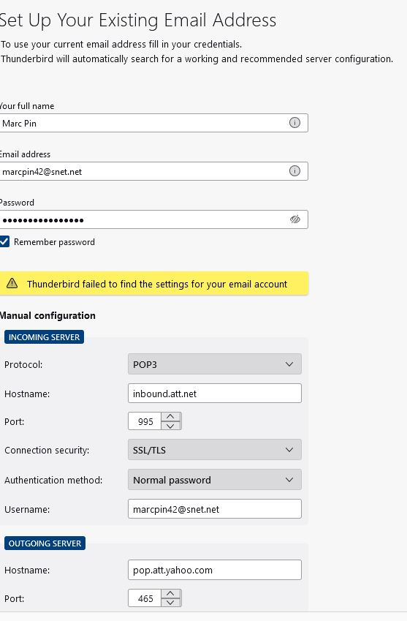Click the info icon in full name field
Screen dimensions: 407x621
[294, 123]
